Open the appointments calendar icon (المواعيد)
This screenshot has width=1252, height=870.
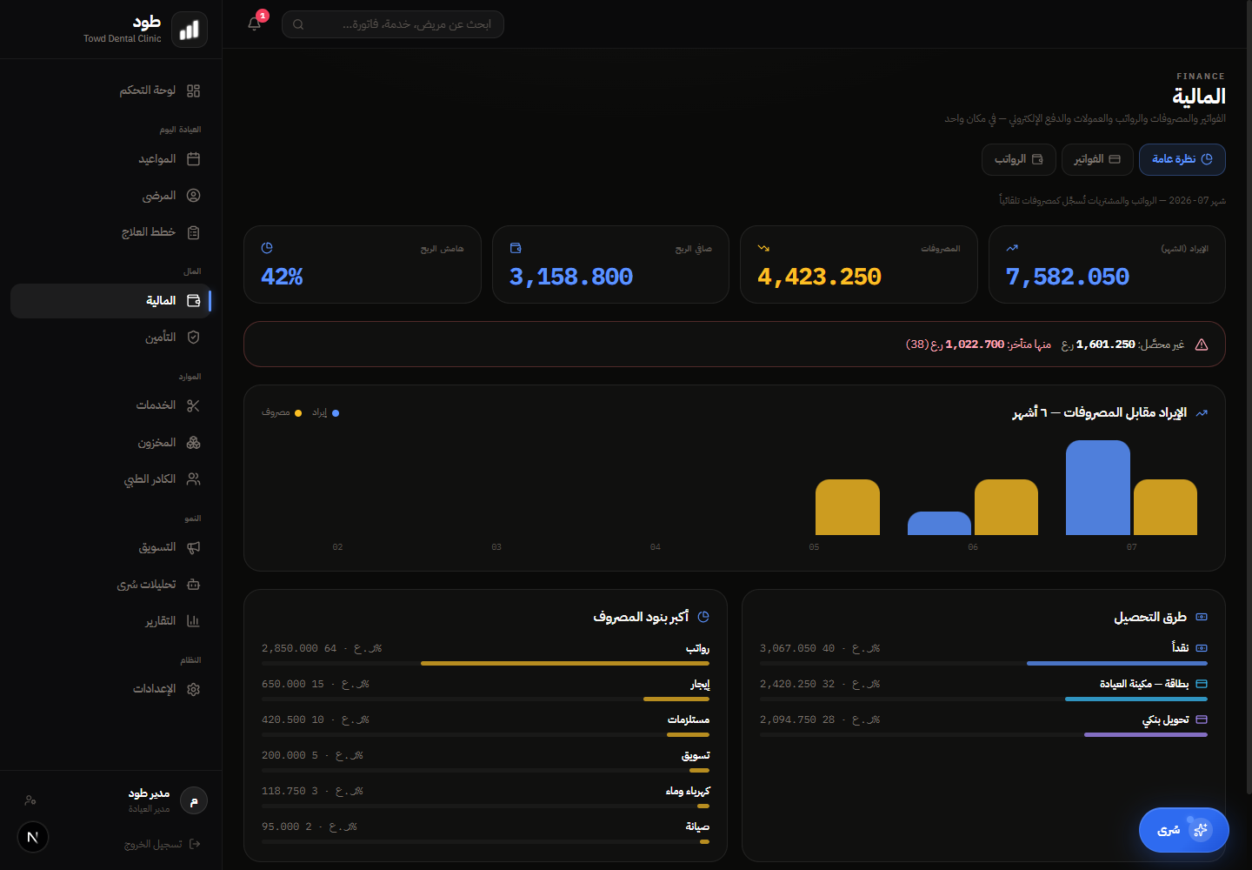tap(194, 159)
